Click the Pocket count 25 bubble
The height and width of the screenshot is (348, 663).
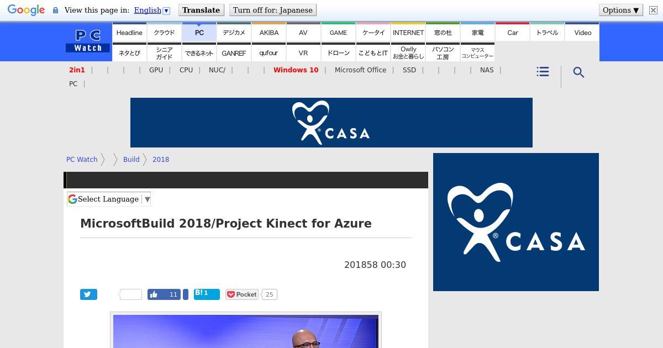(x=269, y=294)
